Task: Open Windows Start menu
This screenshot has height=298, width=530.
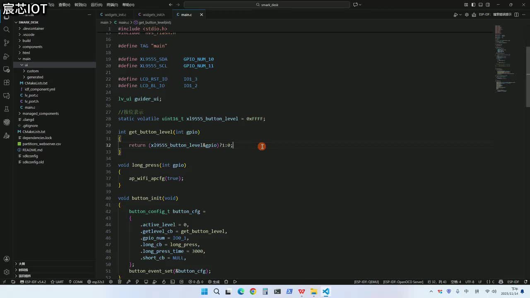Action: pos(204,291)
